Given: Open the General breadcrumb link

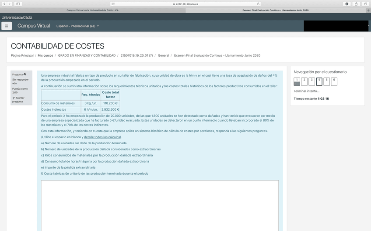Looking at the screenshot, I should 164,55.
